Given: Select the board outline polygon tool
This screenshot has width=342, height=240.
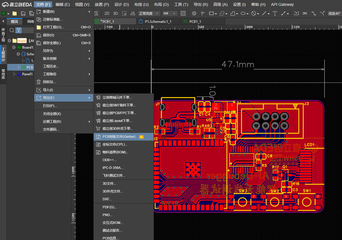Looking at the screenshot, I should pos(233,13).
